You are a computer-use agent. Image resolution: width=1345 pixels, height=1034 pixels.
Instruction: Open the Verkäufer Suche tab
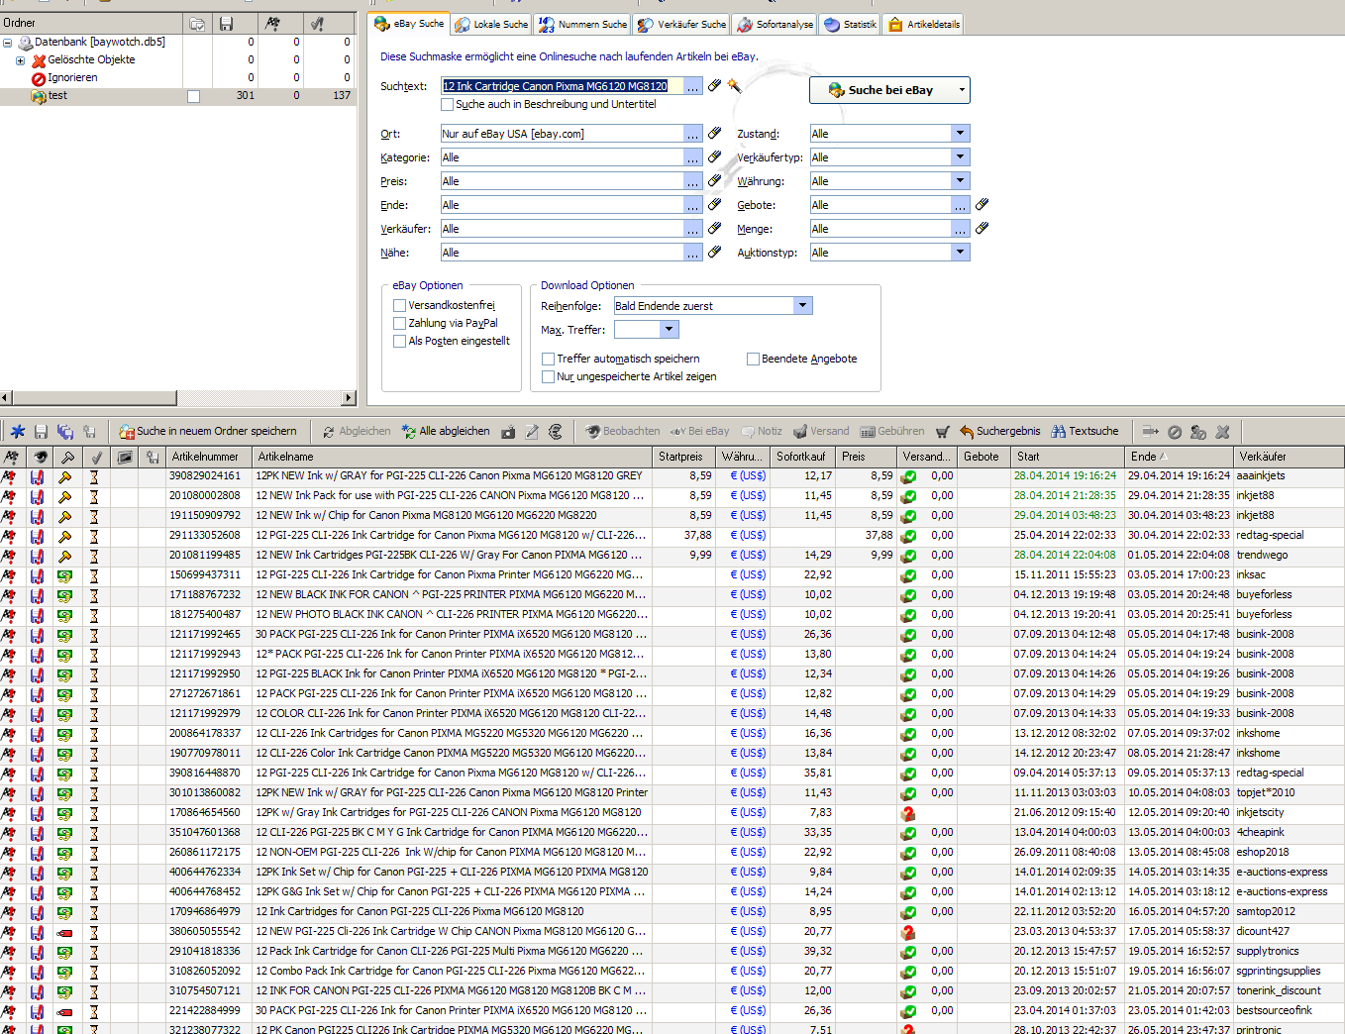[x=681, y=24]
